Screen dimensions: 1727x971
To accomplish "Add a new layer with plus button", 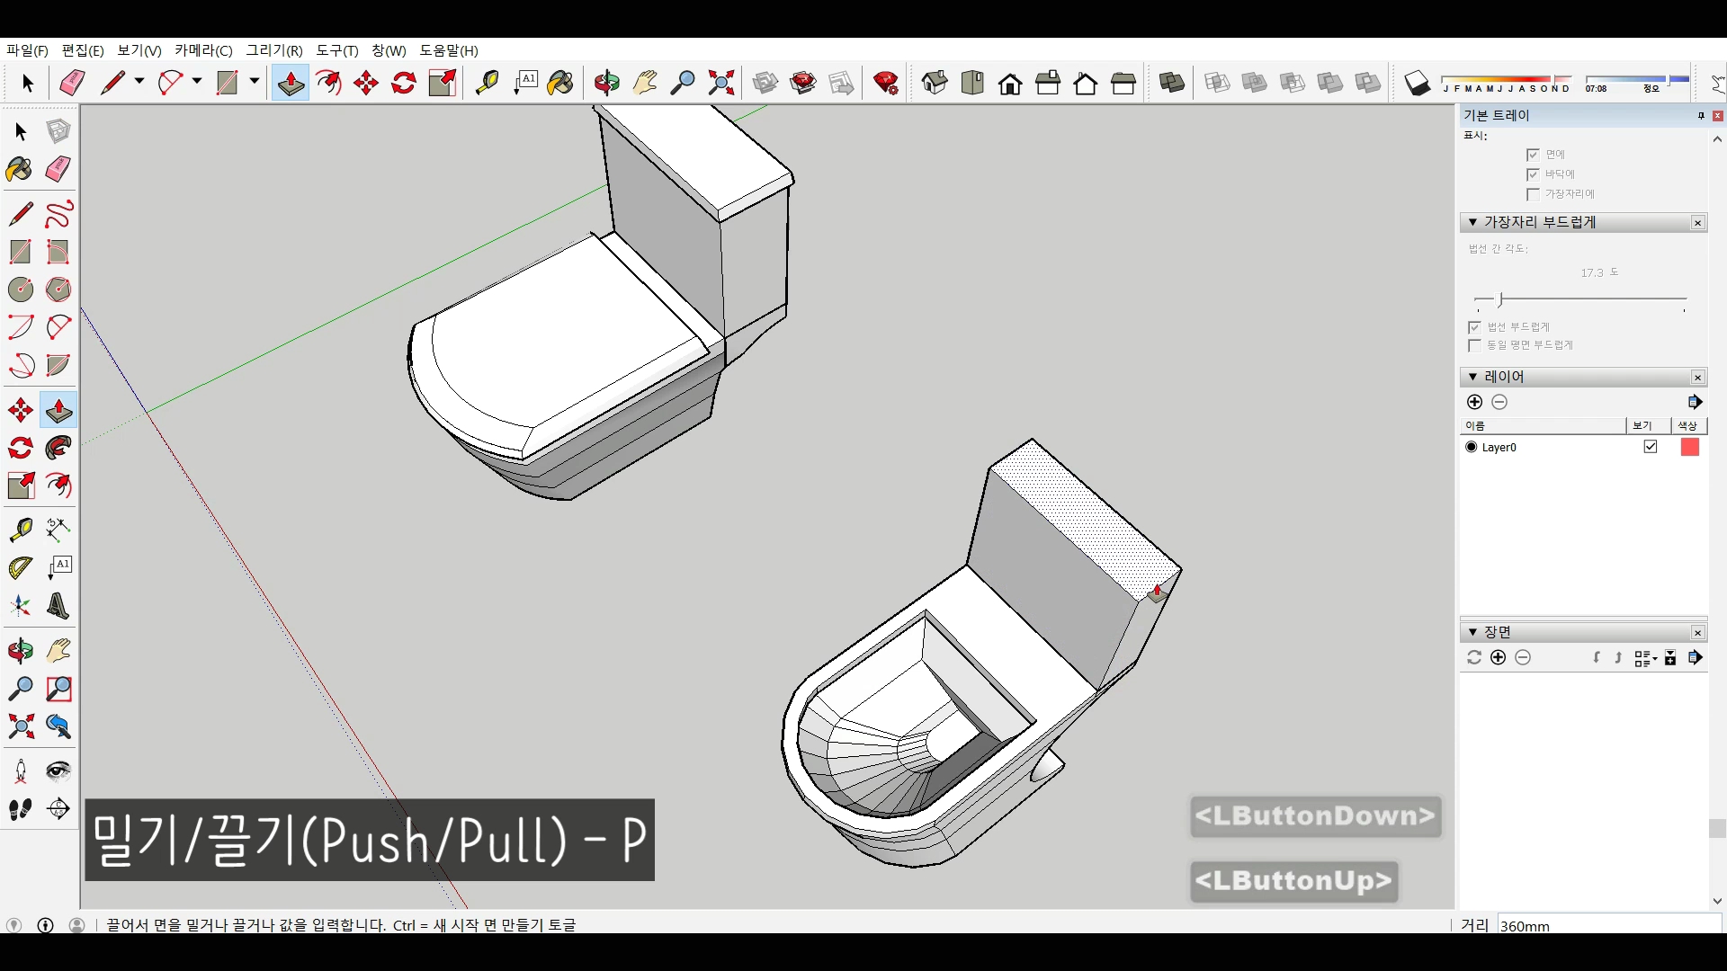I will pyautogui.click(x=1474, y=402).
